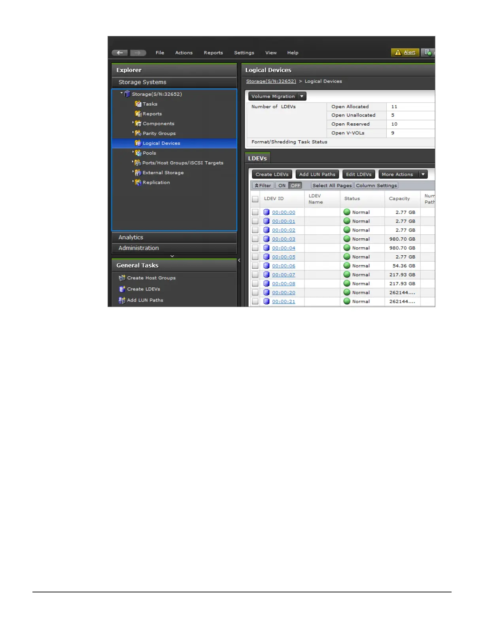Click the Components folder icon

point(138,124)
